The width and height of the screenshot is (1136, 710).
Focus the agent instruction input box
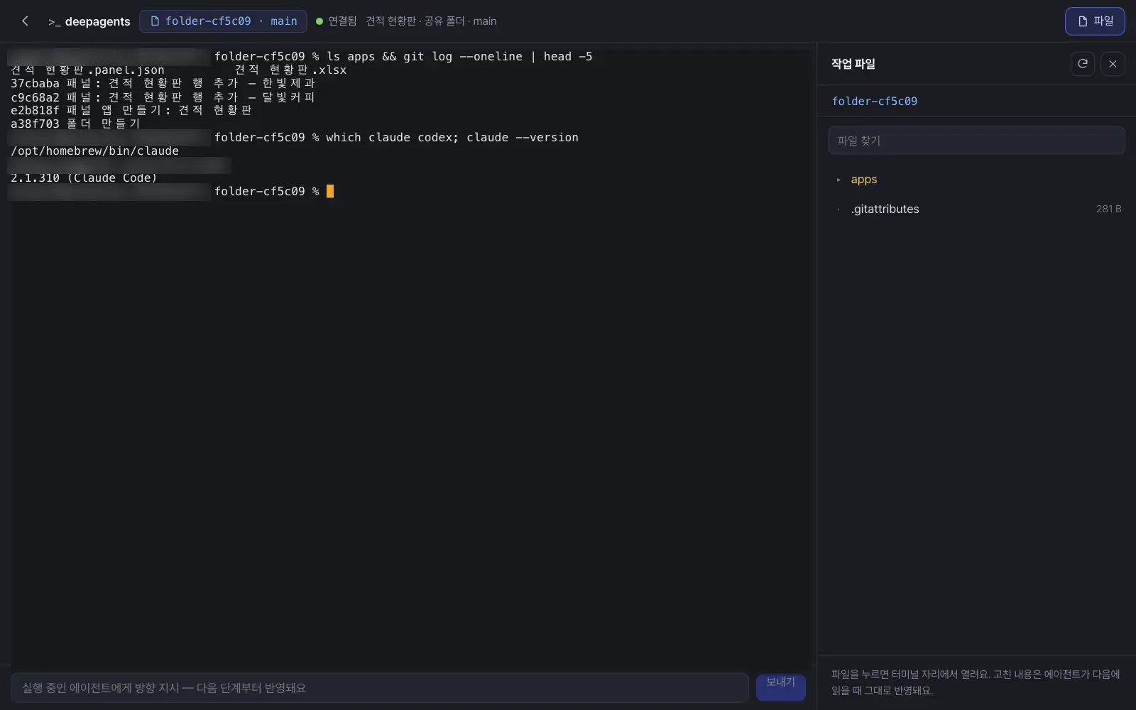[379, 688]
